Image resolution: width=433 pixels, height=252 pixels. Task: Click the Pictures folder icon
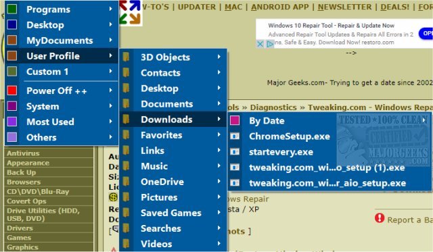point(126,197)
